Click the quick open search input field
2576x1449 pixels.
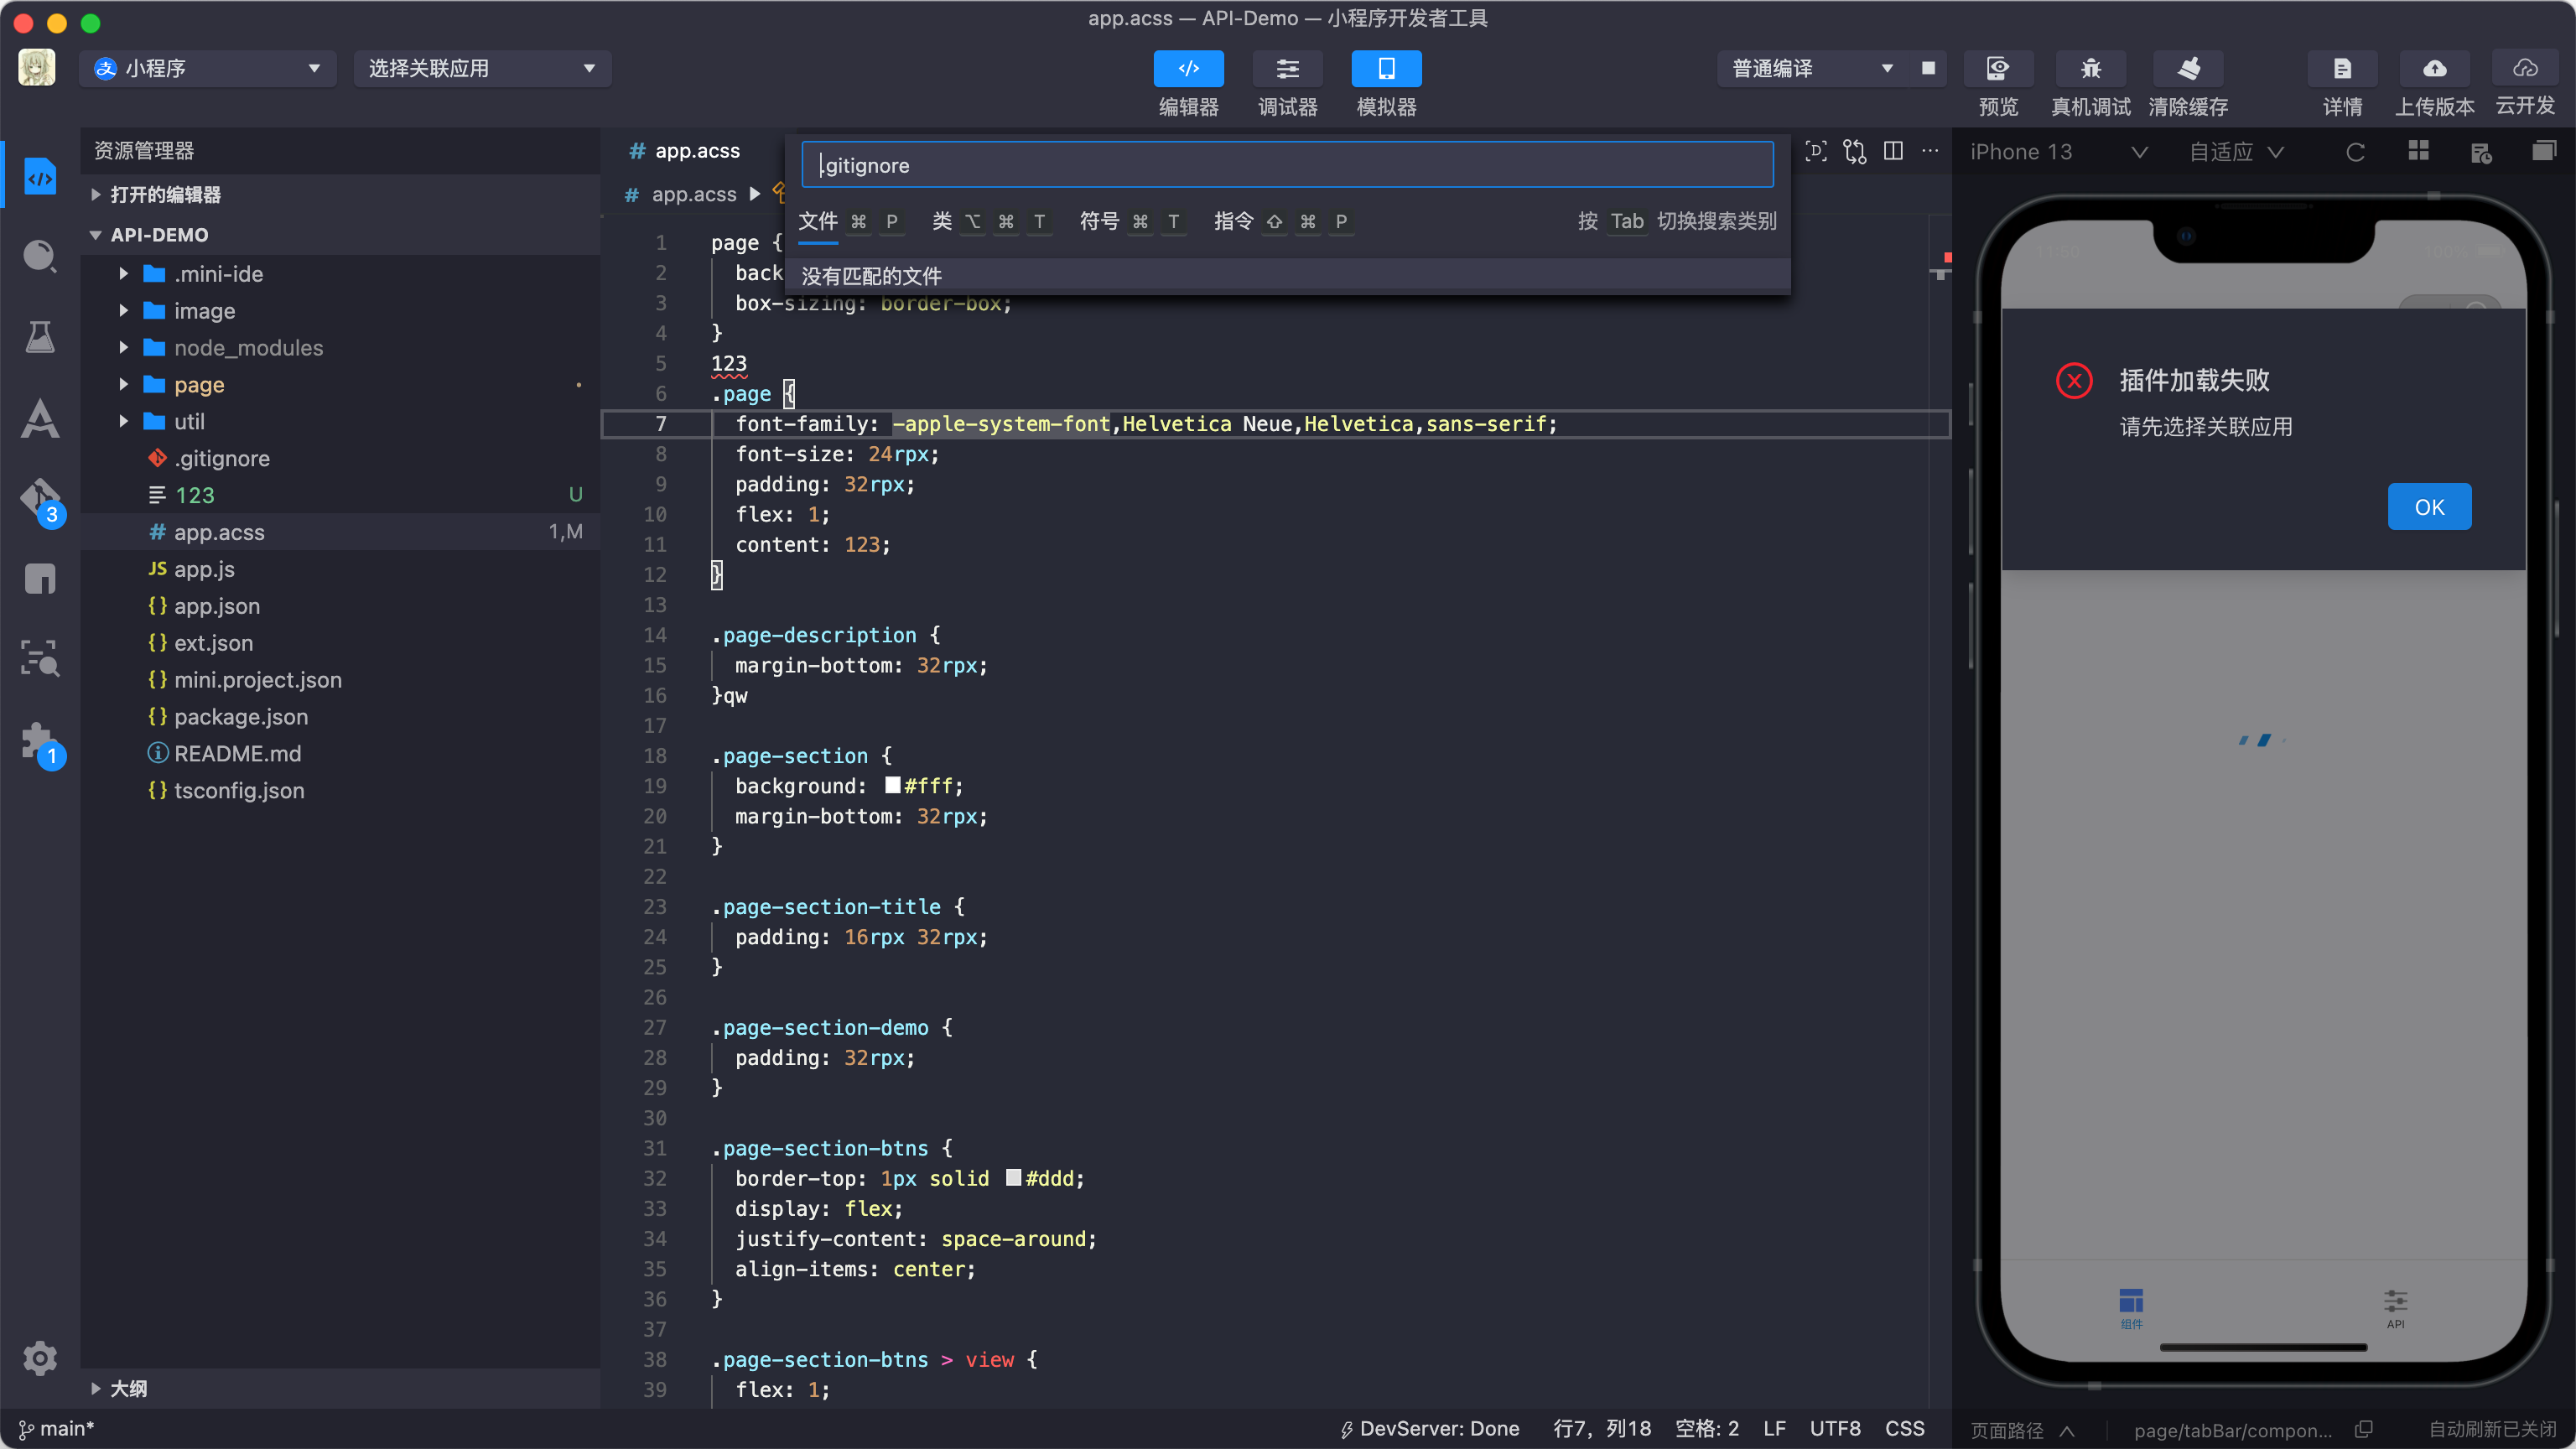tap(1287, 165)
